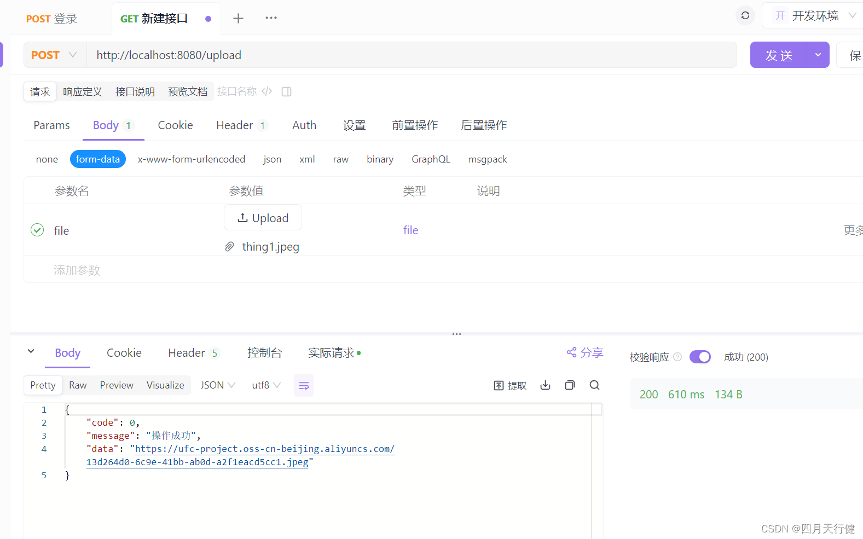The height and width of the screenshot is (539, 863).
Task: Uncheck the file parameter checkbox
Action: point(37,230)
